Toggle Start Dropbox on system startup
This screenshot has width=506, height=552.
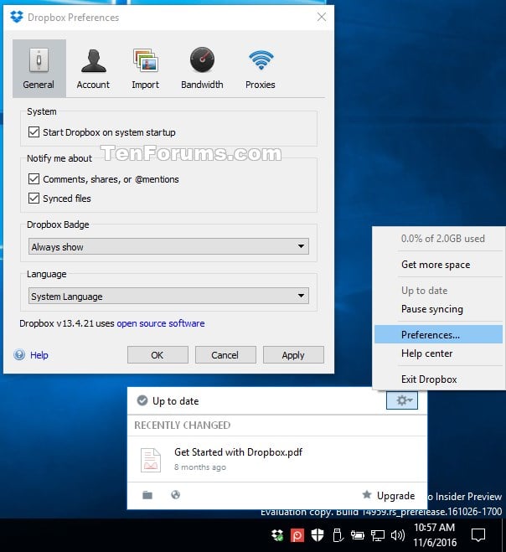34,132
